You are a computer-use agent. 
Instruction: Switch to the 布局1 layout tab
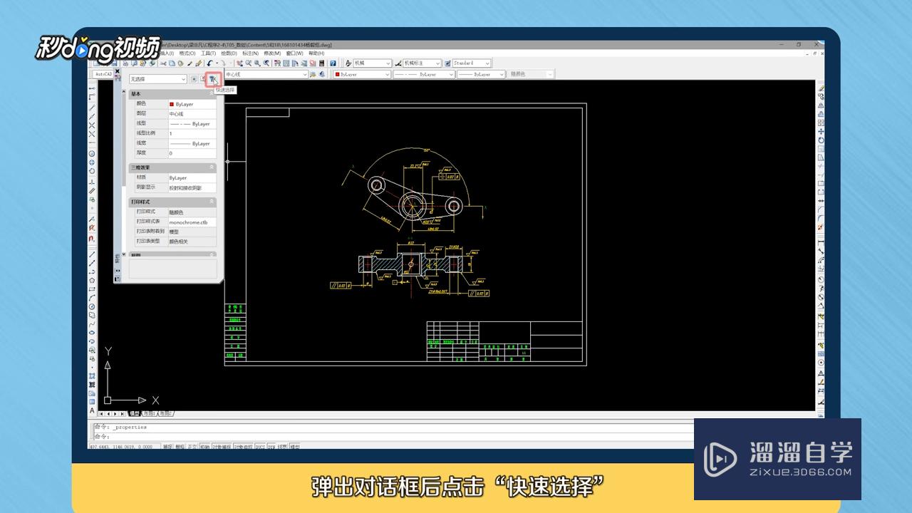pos(148,413)
